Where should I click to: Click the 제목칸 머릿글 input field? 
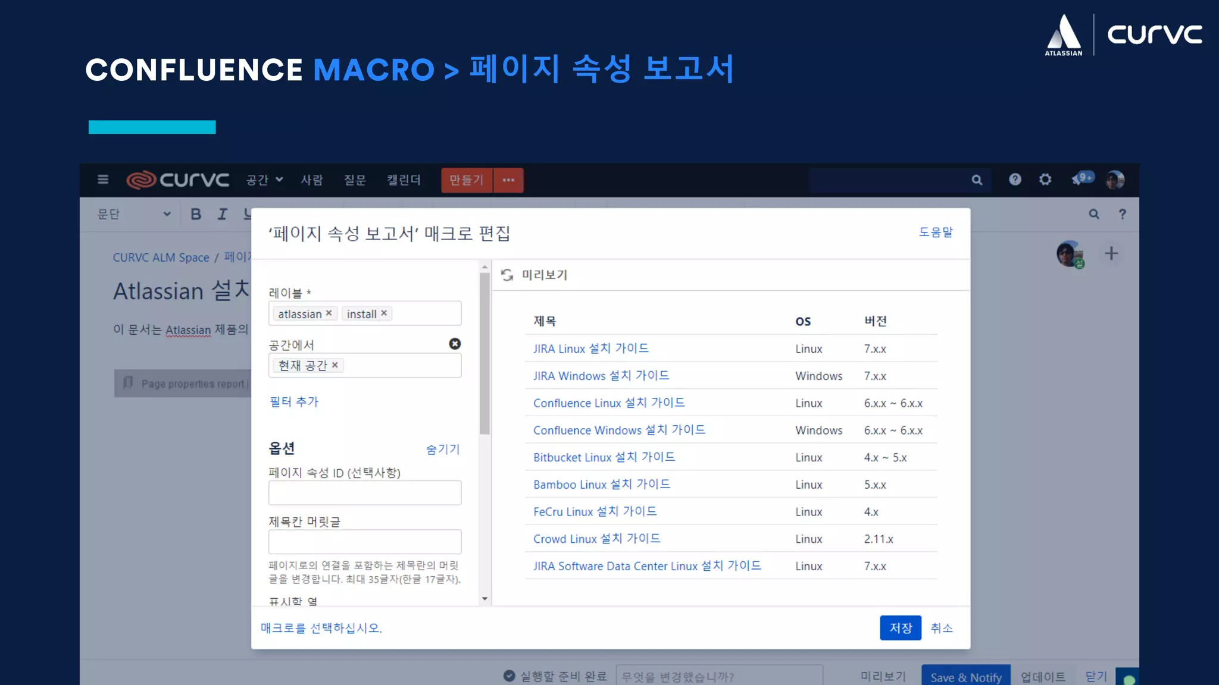click(x=365, y=542)
